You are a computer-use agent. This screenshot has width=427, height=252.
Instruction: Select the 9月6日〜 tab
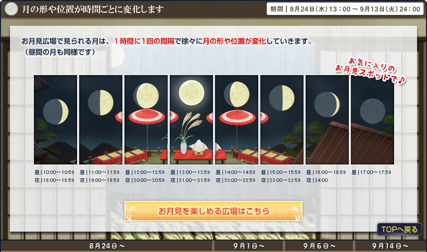coord(319,246)
